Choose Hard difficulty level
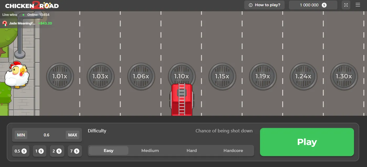 [x=192, y=151]
